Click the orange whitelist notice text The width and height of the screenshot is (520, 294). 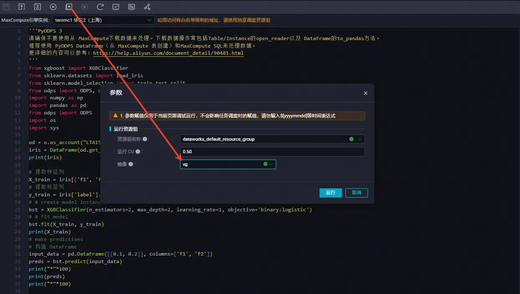(213, 20)
